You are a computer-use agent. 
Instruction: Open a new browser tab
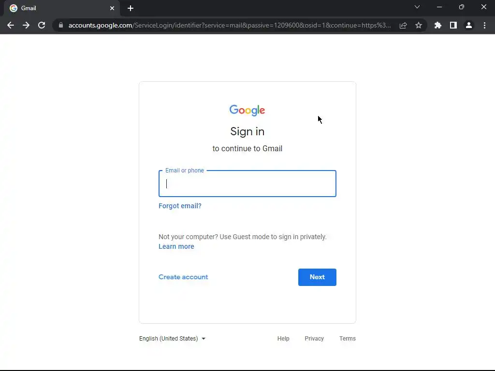tap(131, 8)
